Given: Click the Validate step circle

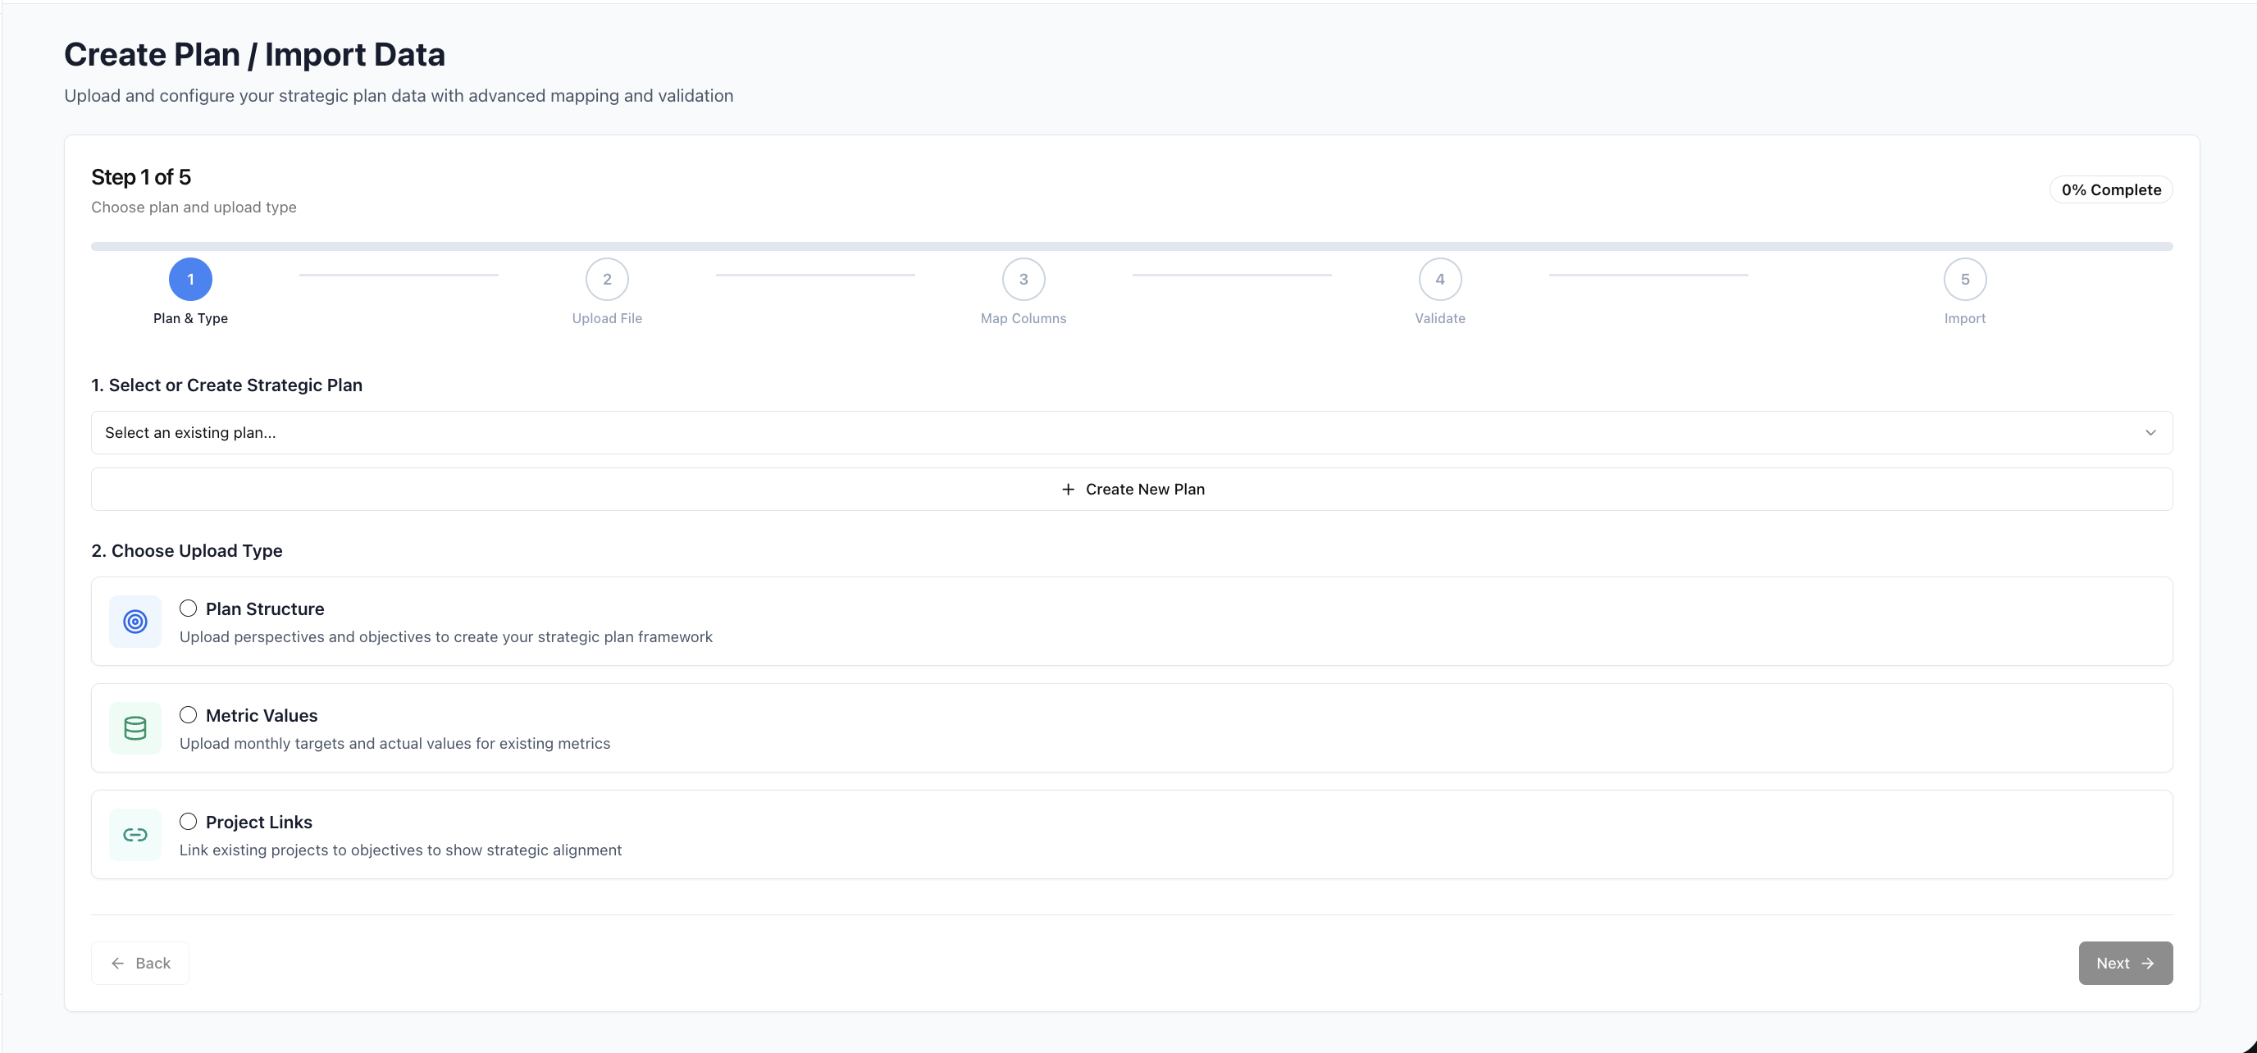Looking at the screenshot, I should (1439, 279).
